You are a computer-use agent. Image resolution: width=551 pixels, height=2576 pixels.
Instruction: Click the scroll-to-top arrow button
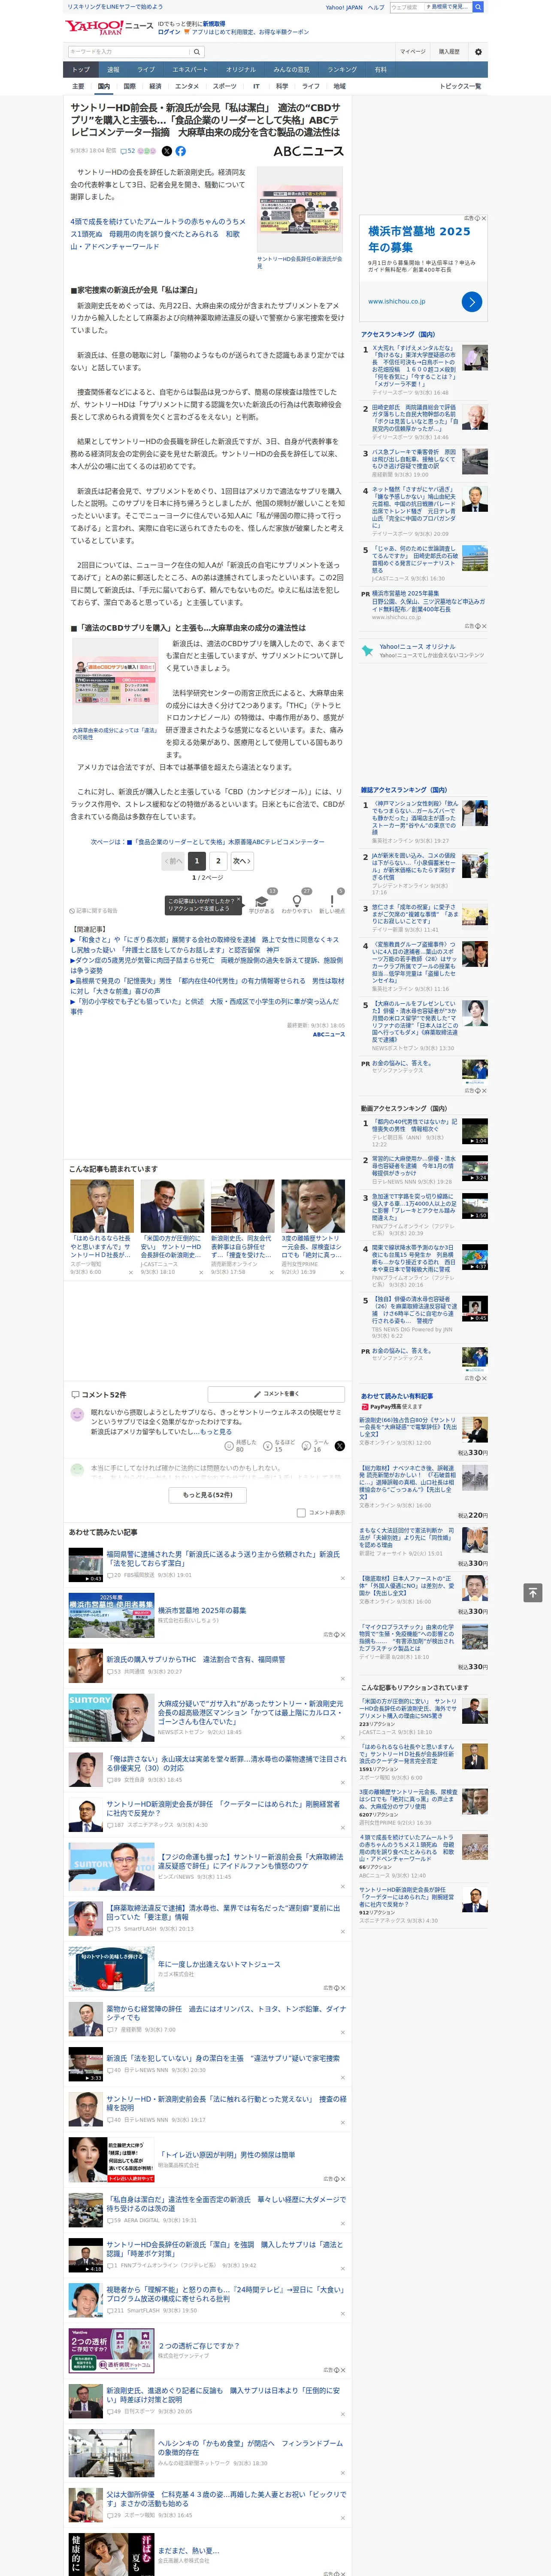[x=533, y=1593]
